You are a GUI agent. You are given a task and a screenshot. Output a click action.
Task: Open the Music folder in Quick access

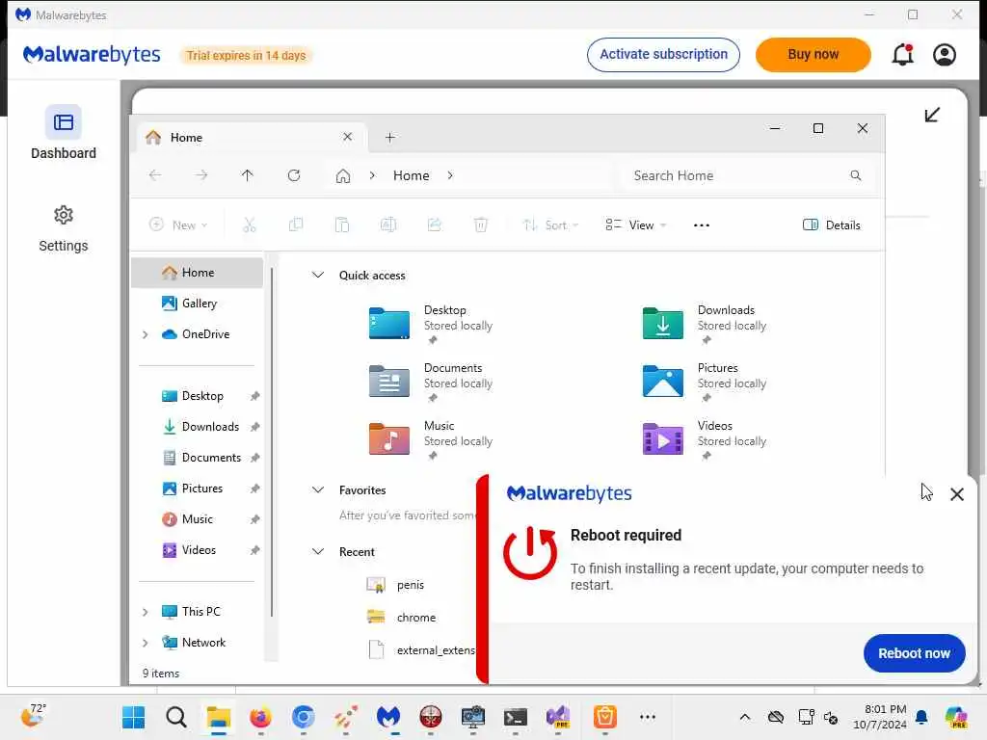click(x=431, y=439)
